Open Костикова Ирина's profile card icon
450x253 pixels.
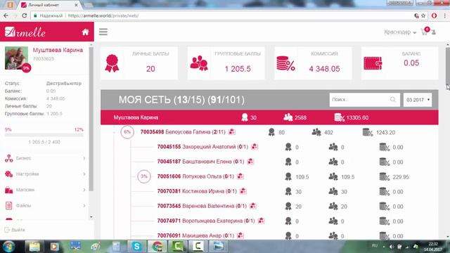click(x=243, y=191)
